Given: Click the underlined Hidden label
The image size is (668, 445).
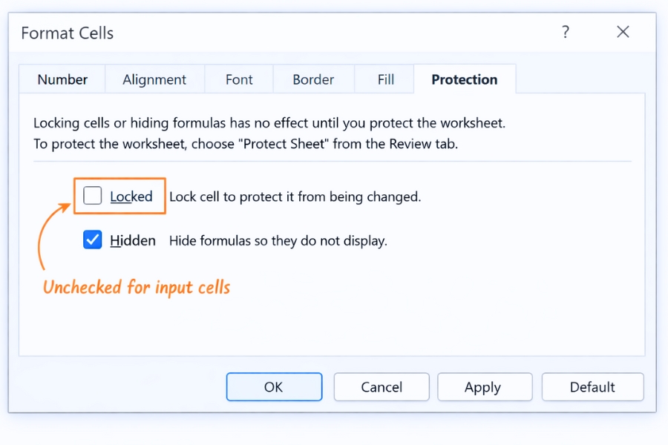Looking at the screenshot, I should click(133, 240).
